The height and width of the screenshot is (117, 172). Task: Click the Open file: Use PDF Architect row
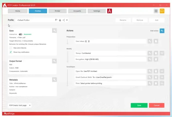click(x=110, y=71)
